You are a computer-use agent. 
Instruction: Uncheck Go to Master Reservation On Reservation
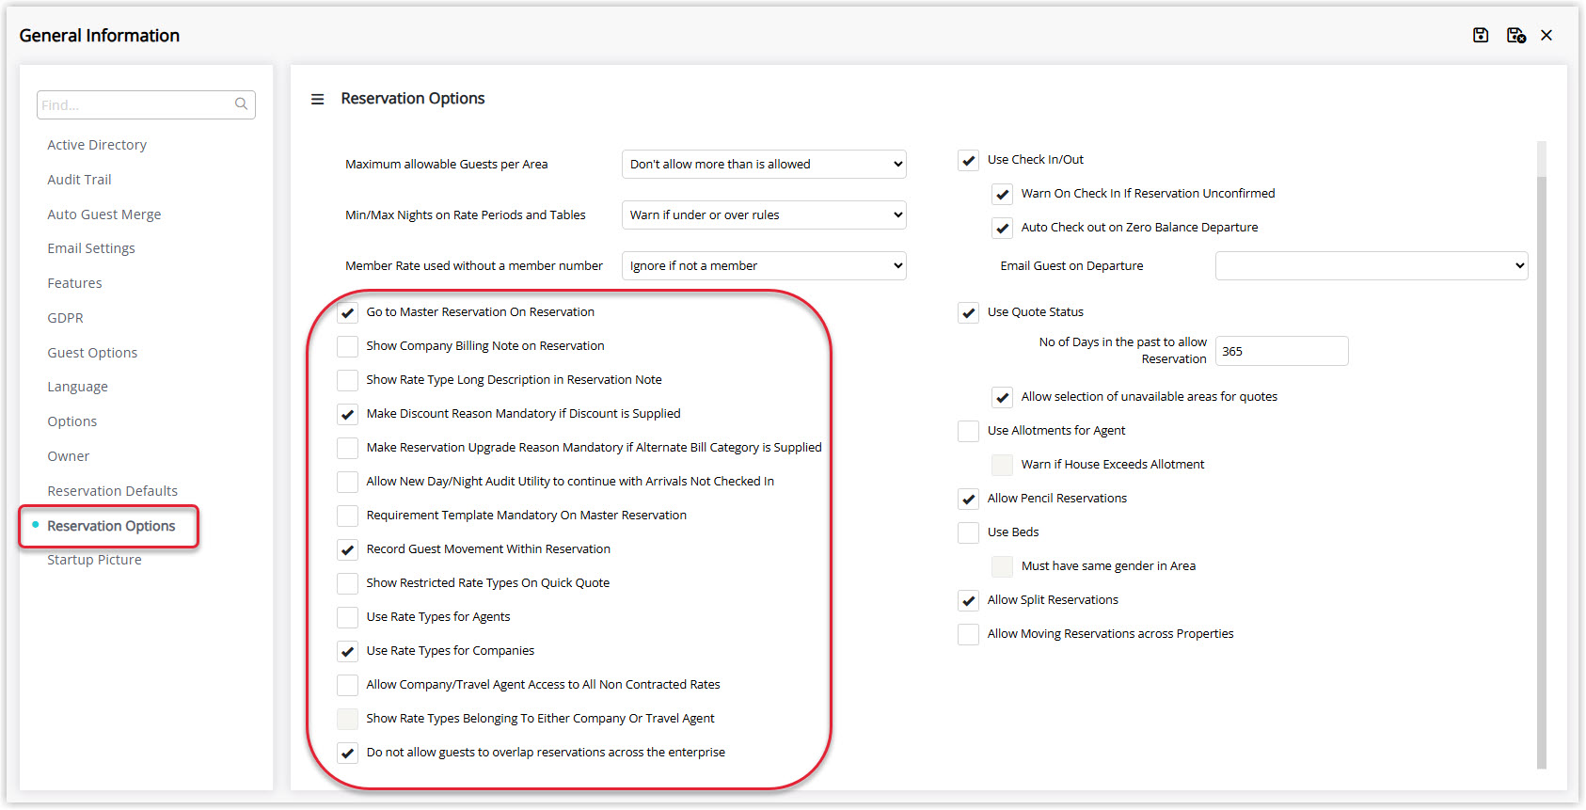point(348,312)
